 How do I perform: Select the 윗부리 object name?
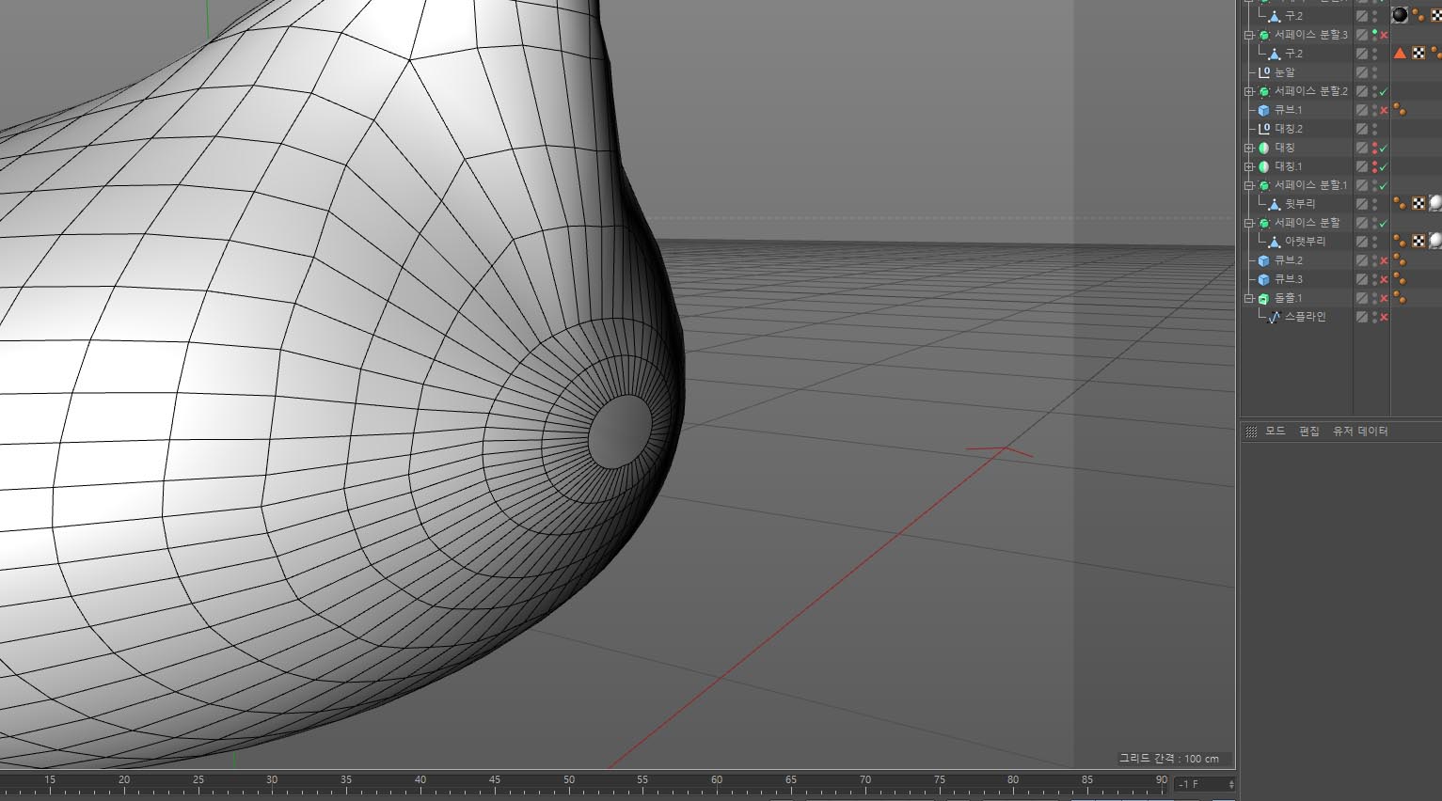click(1300, 204)
